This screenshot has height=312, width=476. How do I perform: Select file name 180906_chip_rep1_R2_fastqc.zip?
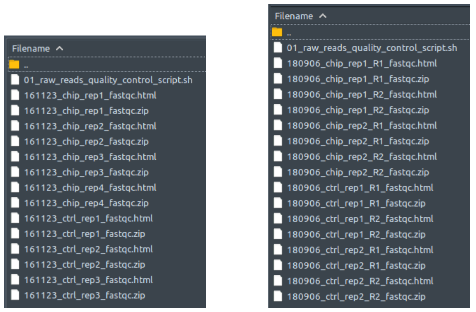tap(358, 110)
